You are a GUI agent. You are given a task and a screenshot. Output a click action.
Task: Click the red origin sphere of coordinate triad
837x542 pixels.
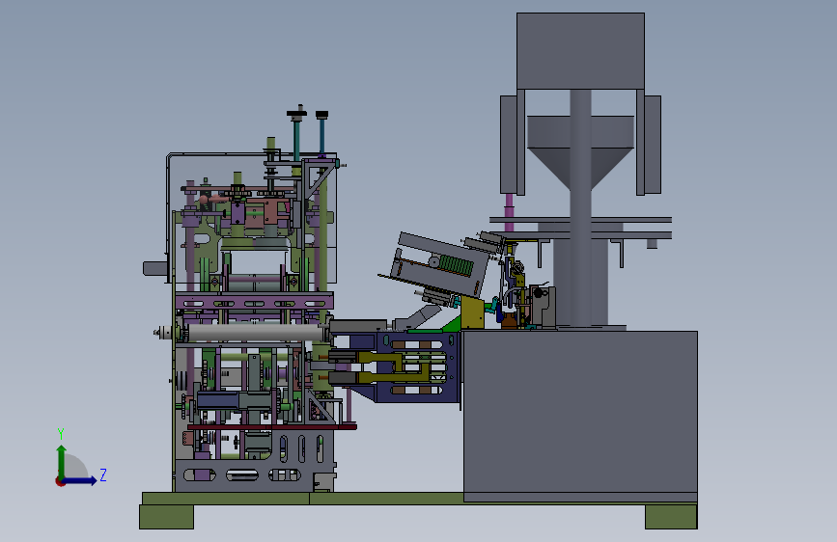pos(60,481)
